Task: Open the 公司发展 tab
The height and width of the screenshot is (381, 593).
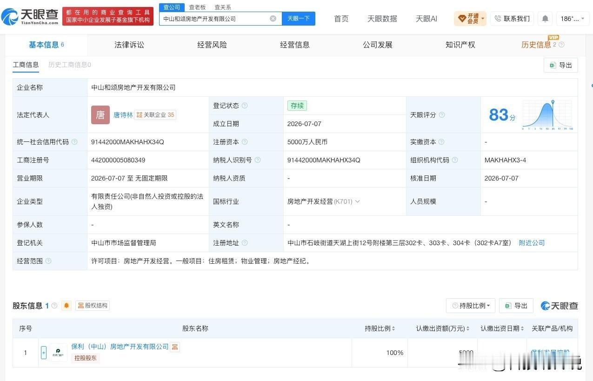Action: click(378, 45)
